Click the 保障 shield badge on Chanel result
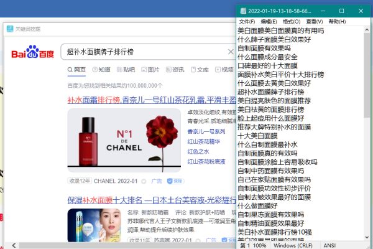The image size is (373, 249). pyautogui.click(x=175, y=181)
